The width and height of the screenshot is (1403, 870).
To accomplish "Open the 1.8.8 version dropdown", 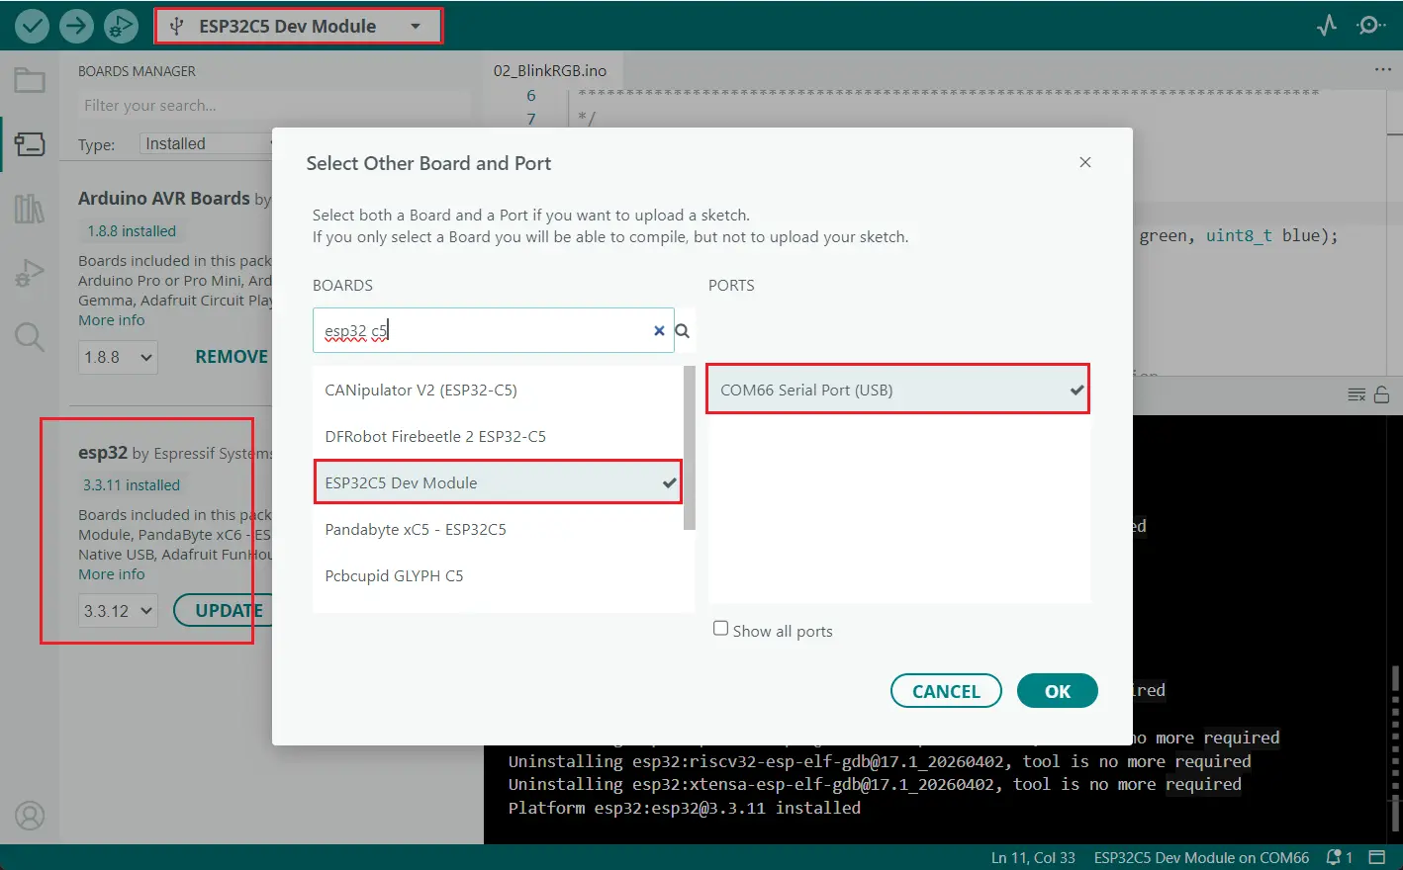I will 118,357.
